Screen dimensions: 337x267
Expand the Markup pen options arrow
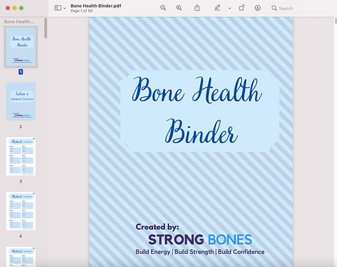(x=230, y=8)
